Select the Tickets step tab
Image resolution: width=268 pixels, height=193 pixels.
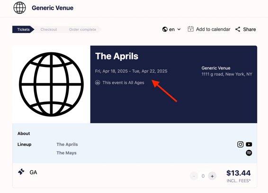(23, 29)
